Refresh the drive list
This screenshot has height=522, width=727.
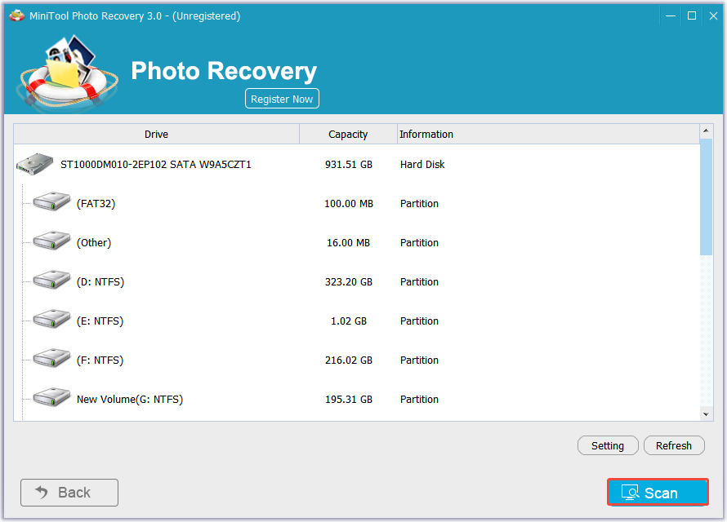click(x=674, y=445)
